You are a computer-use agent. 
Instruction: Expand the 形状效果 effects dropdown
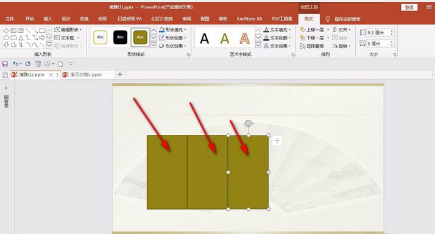pyautogui.click(x=185, y=46)
